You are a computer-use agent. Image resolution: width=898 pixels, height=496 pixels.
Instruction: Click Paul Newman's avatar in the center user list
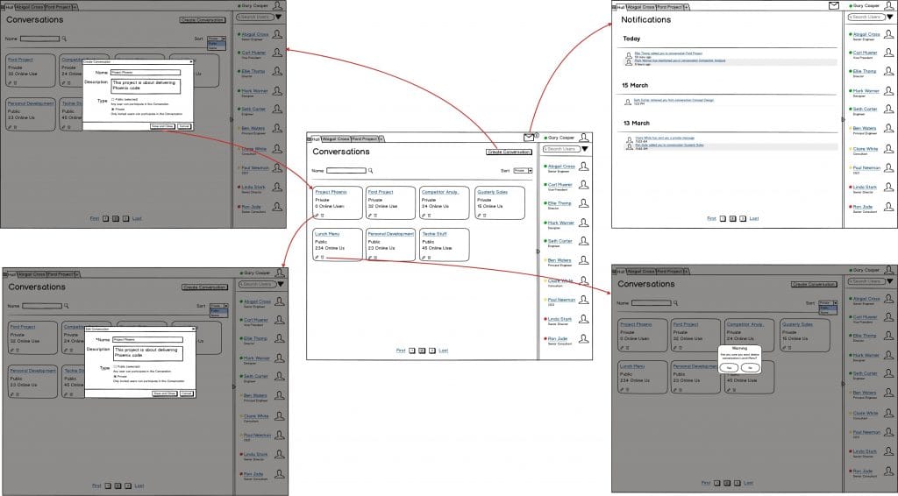583,300
